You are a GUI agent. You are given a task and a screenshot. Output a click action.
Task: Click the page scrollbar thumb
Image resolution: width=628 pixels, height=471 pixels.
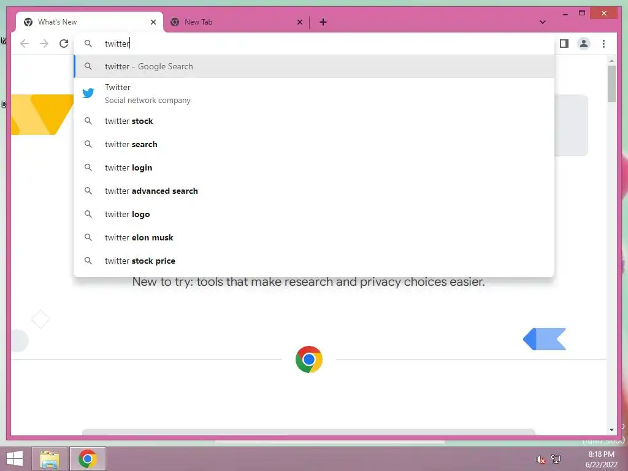coord(611,83)
